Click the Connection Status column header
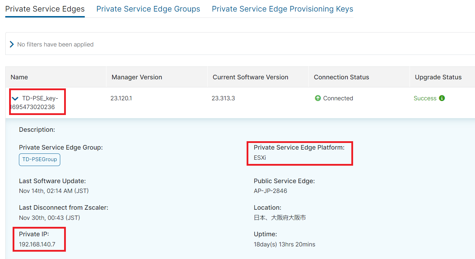This screenshot has height=259, width=475. (x=341, y=77)
